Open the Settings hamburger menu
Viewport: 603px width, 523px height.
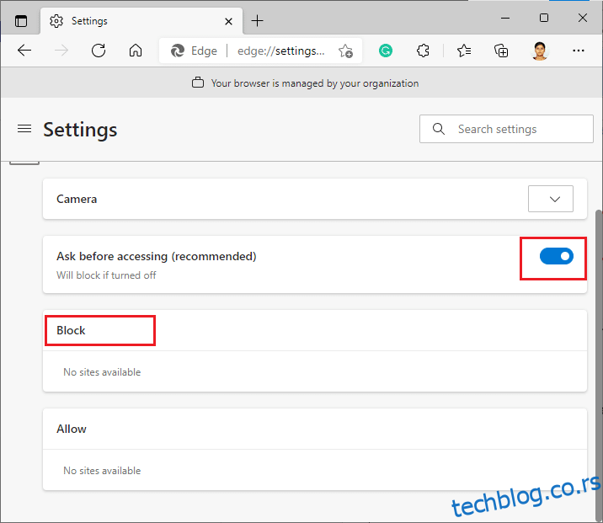click(x=24, y=129)
